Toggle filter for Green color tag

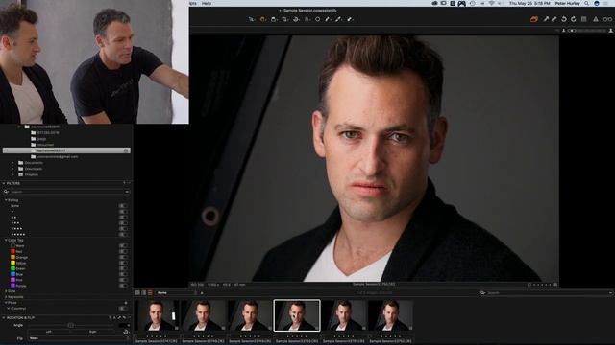tap(123, 268)
